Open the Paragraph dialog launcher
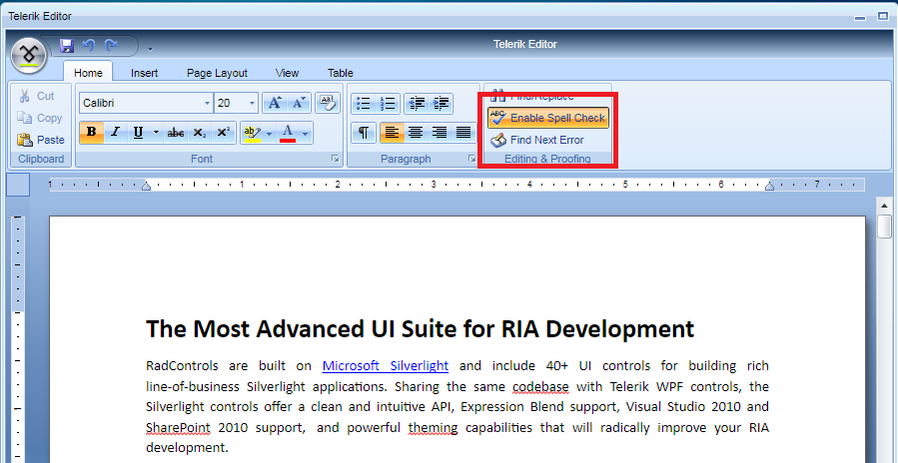The image size is (898, 463). click(471, 159)
